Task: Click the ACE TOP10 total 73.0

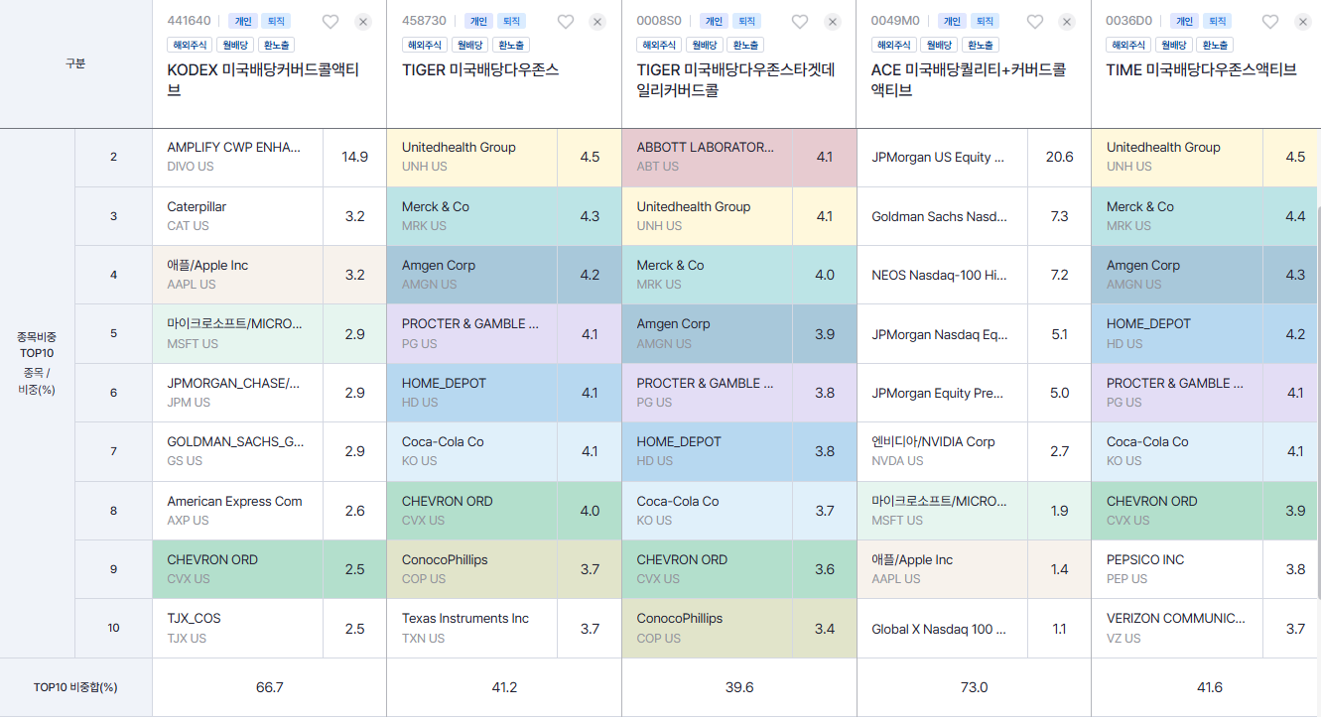Action: click(974, 687)
